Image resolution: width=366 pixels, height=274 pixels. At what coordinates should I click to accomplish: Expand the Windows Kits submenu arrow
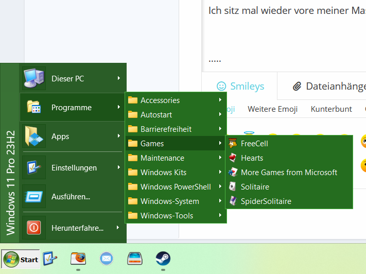(x=220, y=172)
